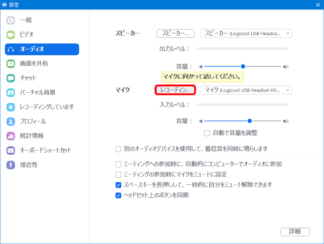Switch to ビデオ settings tab
The width and height of the screenshot is (324, 244).
pyautogui.click(x=42, y=35)
